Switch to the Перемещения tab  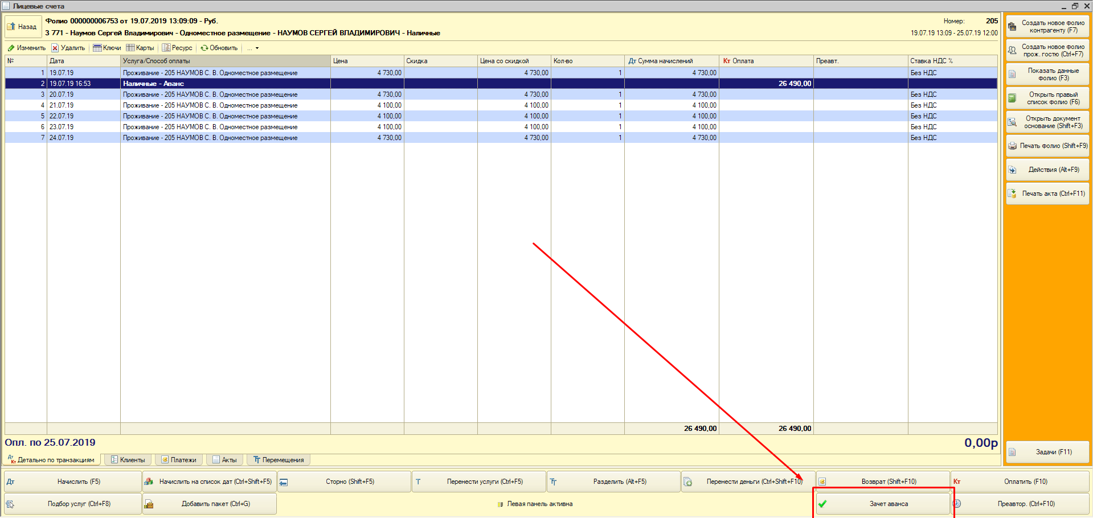pos(279,460)
